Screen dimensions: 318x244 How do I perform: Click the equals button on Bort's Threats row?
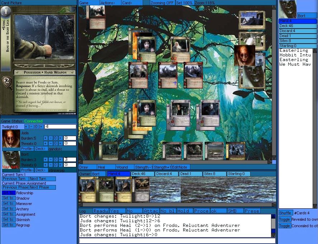(x=60, y=165)
